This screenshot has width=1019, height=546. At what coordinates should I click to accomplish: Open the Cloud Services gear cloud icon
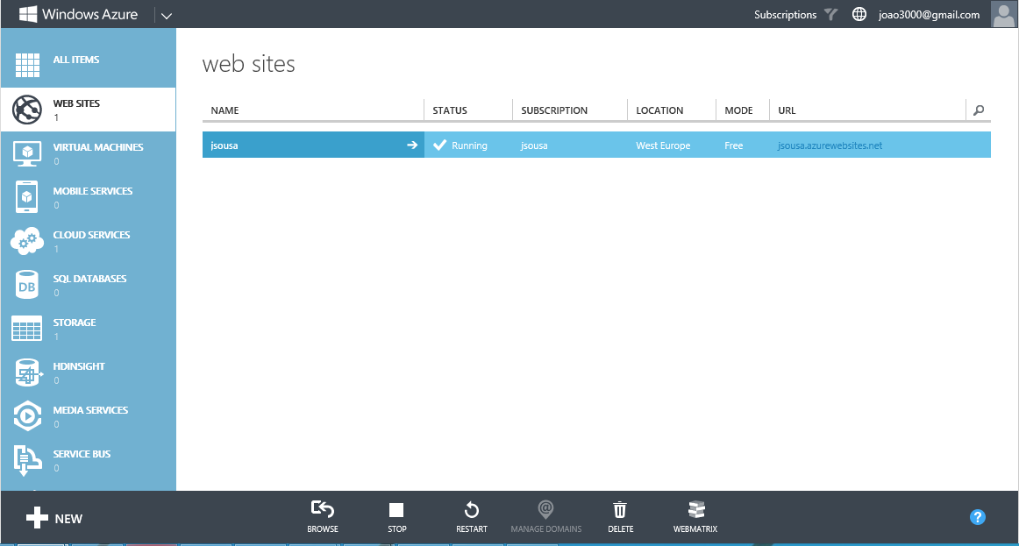coord(27,241)
